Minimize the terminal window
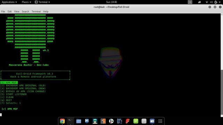The image size is (223, 125). click(210, 7)
